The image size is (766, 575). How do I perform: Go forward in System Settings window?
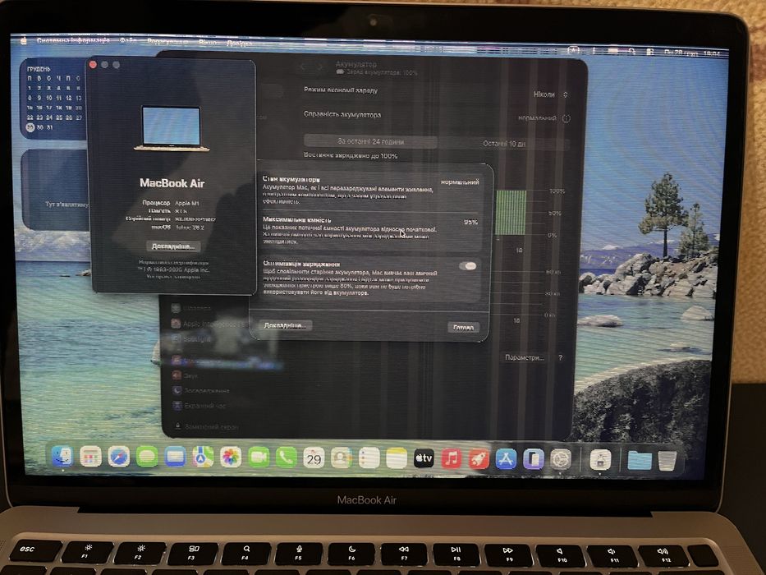[320, 66]
